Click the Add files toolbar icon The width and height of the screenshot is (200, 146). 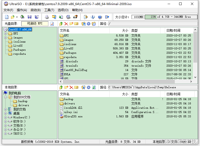point(86,17)
